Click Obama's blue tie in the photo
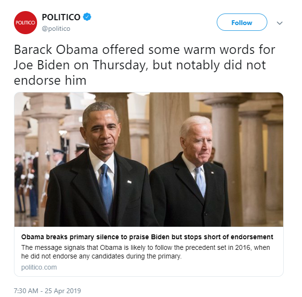302x297 pixels. click(106, 188)
